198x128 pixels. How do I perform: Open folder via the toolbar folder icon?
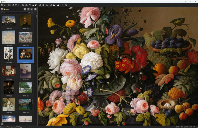coord(5,5)
